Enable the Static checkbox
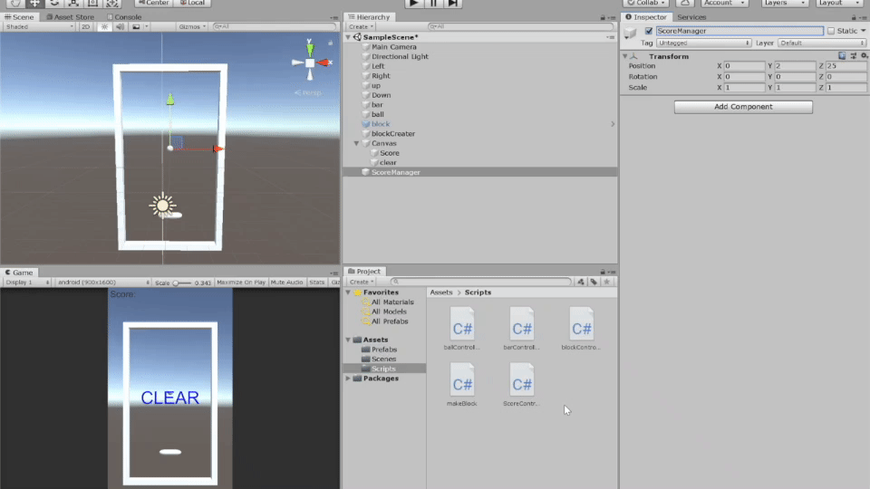This screenshot has height=489, width=870. [x=831, y=31]
